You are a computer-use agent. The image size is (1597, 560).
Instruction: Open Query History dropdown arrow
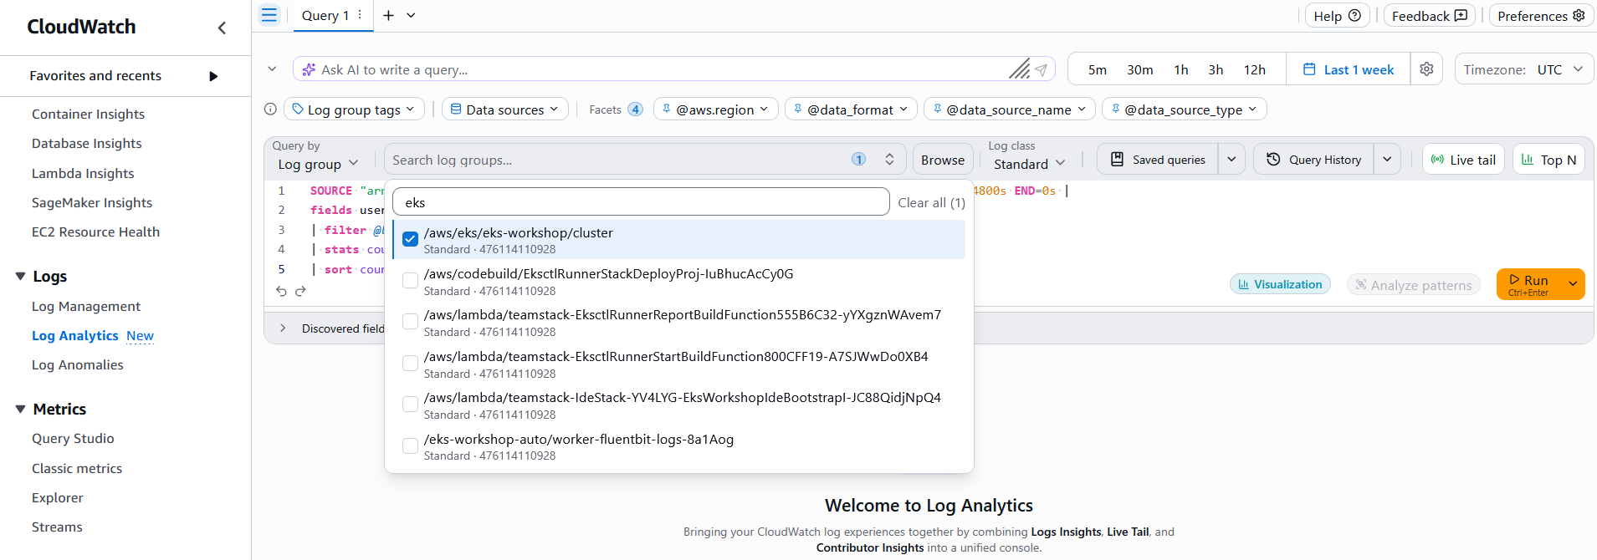1387,159
